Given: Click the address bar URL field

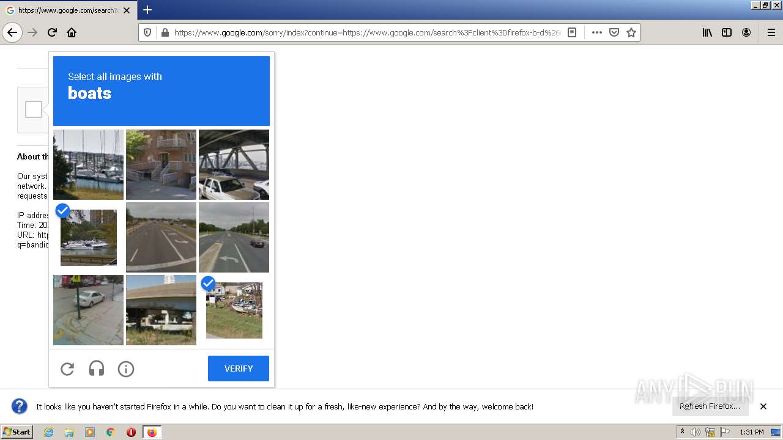Looking at the screenshot, I should (x=367, y=32).
